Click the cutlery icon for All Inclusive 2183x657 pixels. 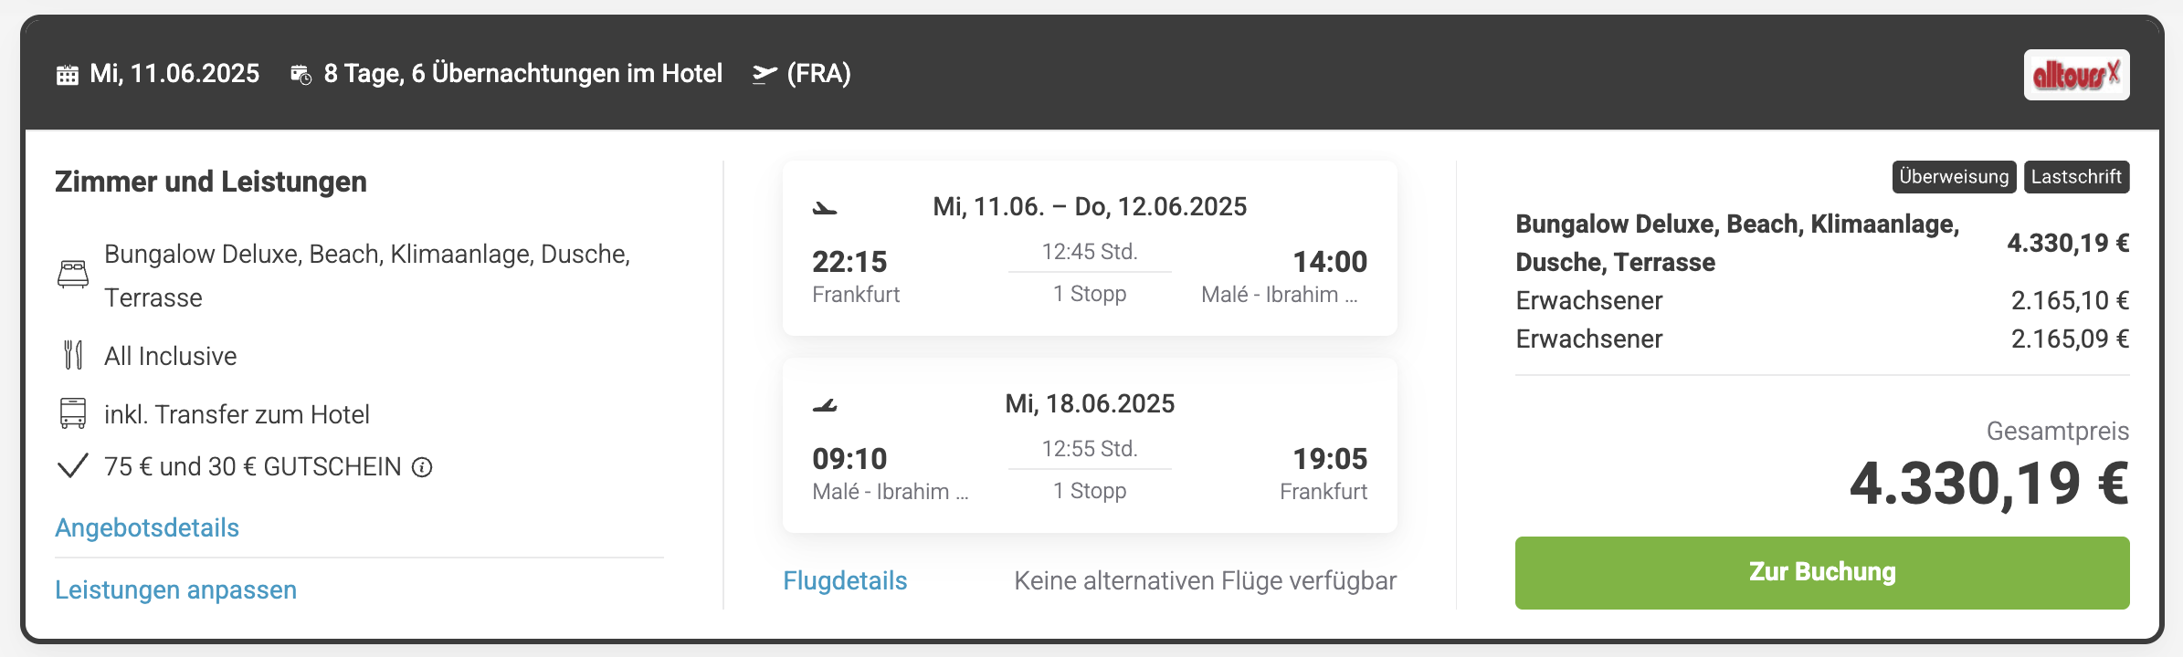click(x=73, y=355)
